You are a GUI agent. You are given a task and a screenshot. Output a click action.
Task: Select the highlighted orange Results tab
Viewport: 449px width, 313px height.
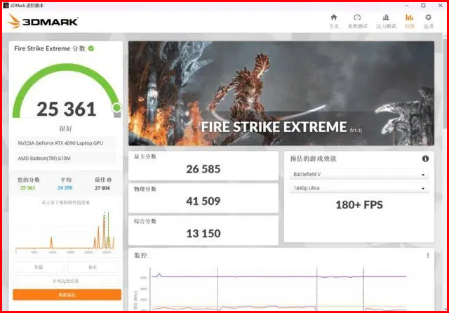[x=410, y=21]
